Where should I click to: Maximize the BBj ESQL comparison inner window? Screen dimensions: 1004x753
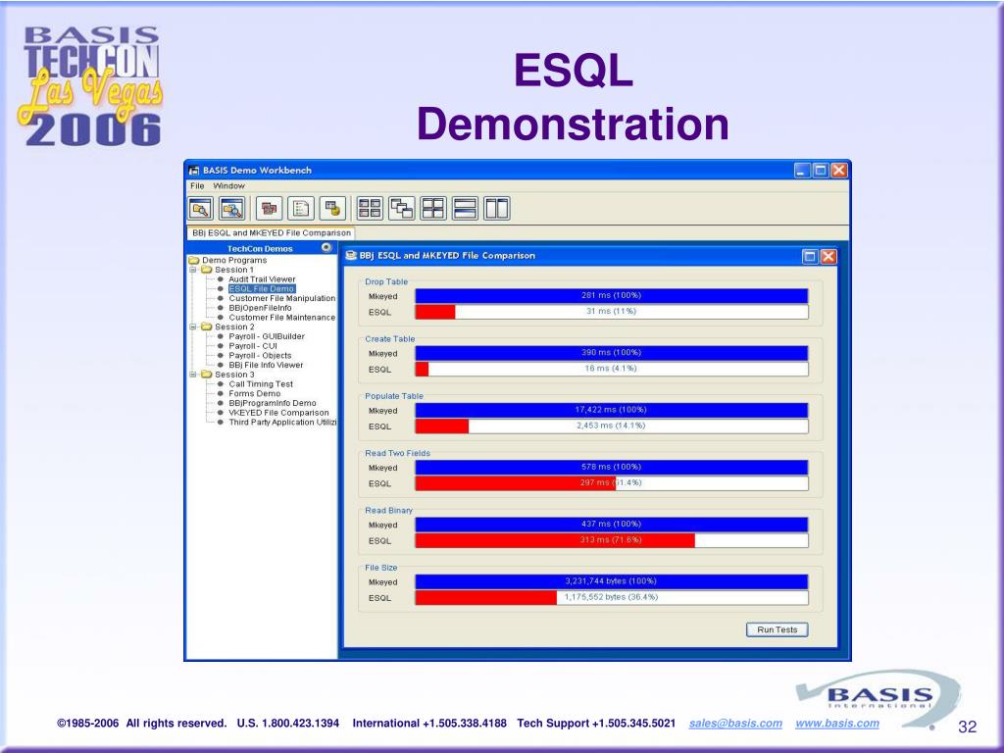coord(810,257)
